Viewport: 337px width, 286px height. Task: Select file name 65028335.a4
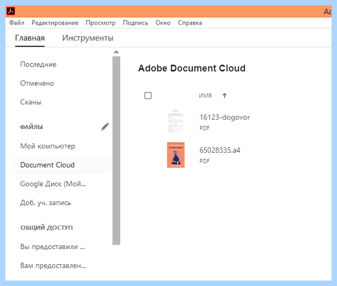point(220,150)
